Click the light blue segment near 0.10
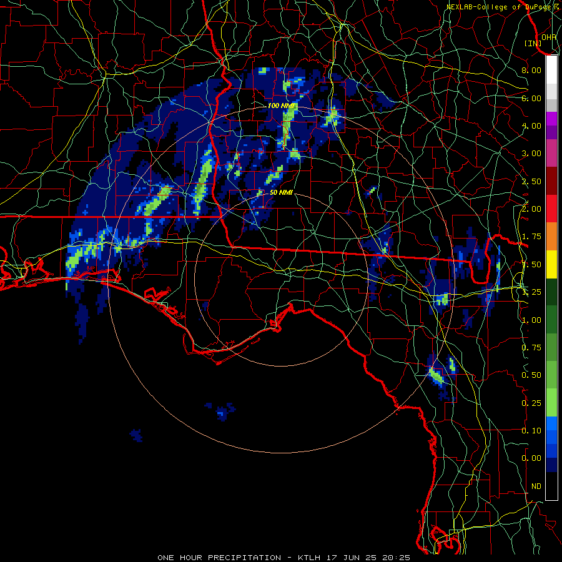The height and width of the screenshot is (562, 562). point(551,423)
